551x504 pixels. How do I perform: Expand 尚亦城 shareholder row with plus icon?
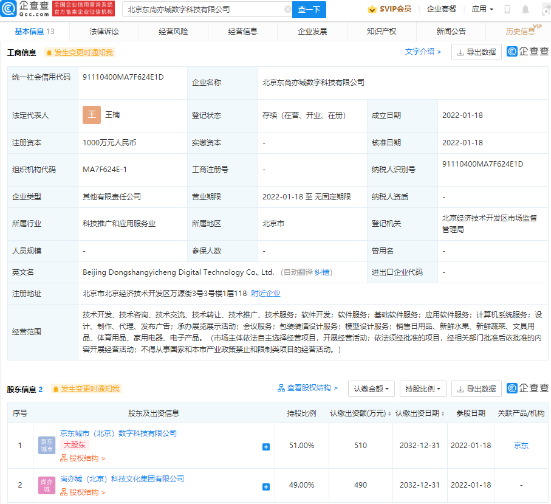coord(266,487)
